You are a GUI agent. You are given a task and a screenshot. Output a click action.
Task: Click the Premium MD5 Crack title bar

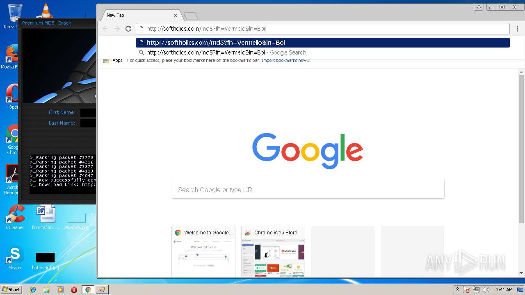pyautogui.click(x=57, y=23)
